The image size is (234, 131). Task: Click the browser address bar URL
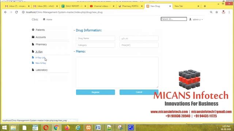click(64, 12)
